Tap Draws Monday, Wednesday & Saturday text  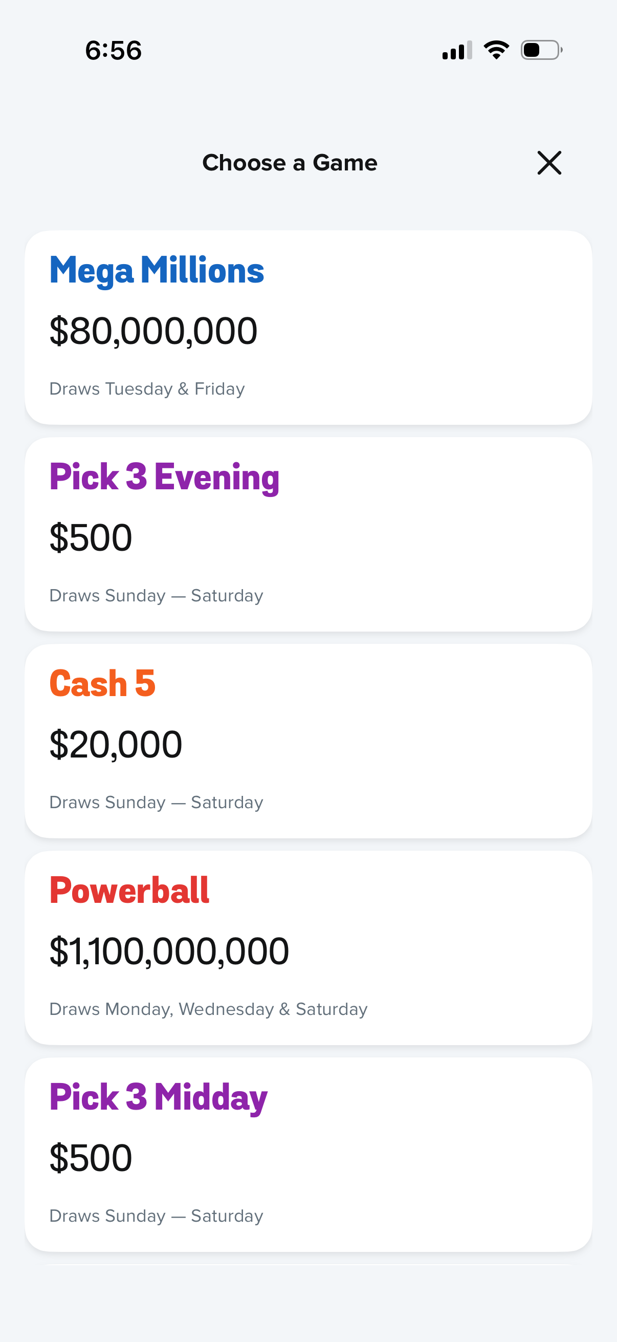tap(208, 1009)
